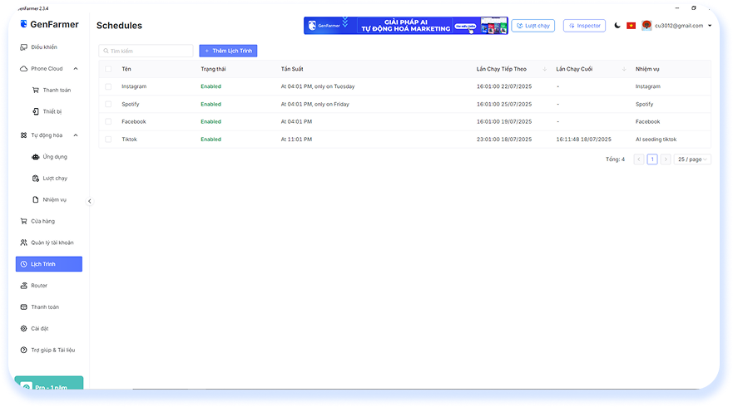Click the Router icon
This screenshot has width=733, height=407.
pyautogui.click(x=23, y=286)
